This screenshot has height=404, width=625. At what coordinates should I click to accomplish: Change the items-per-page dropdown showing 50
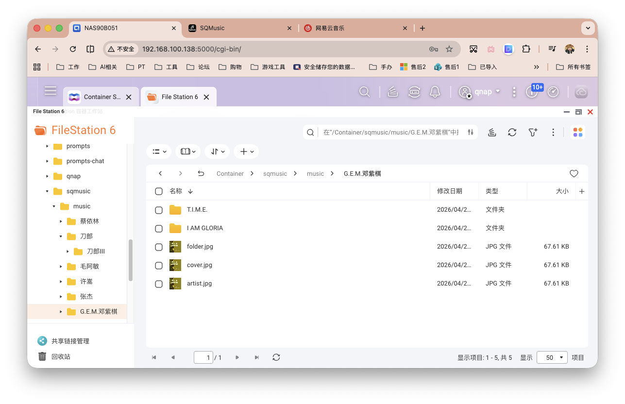pos(552,357)
